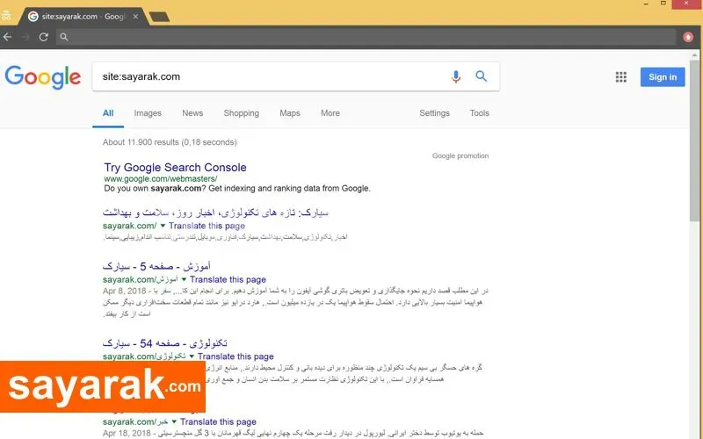Open a new browser tab
The width and height of the screenshot is (703, 439).
[159, 17]
